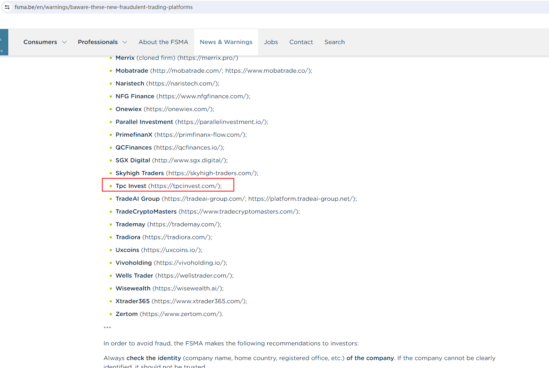Open the Jobs page
The image size is (549, 368).
click(271, 42)
